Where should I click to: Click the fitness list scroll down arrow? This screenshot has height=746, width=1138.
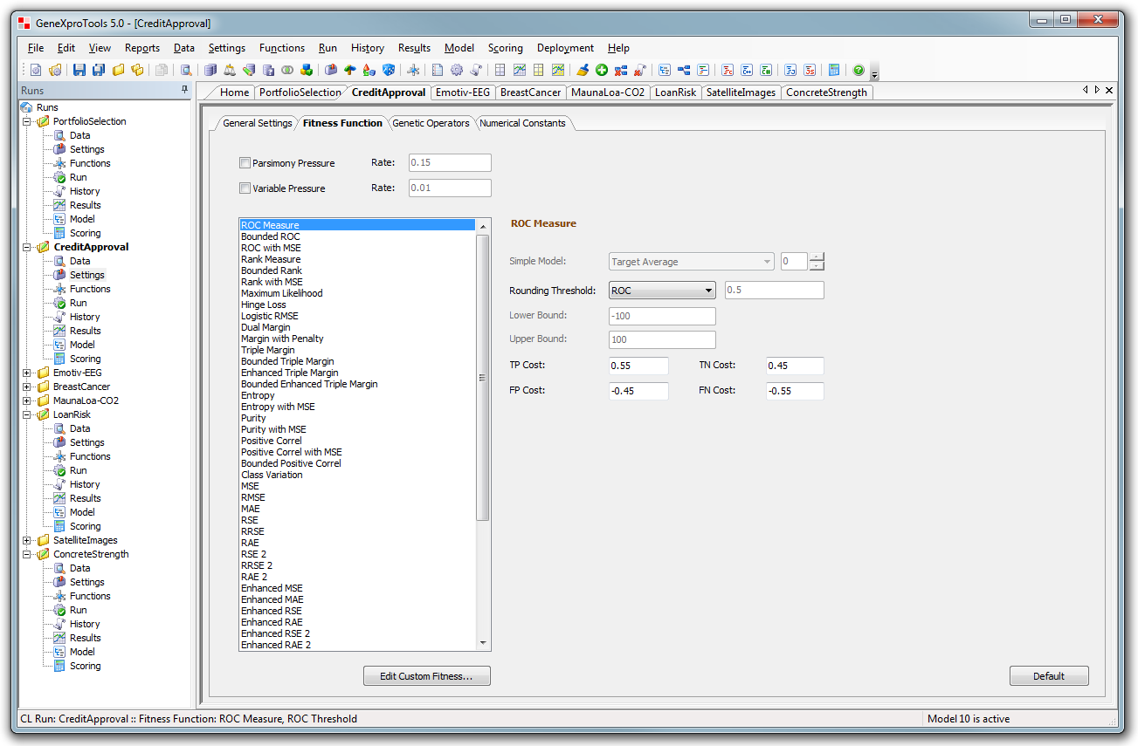(483, 643)
